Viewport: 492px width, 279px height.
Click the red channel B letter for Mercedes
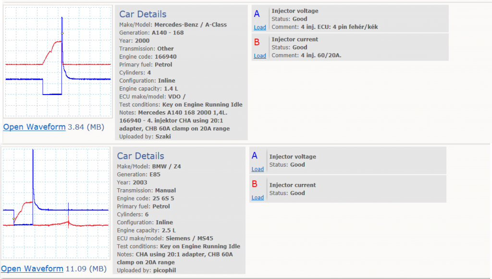tap(257, 42)
